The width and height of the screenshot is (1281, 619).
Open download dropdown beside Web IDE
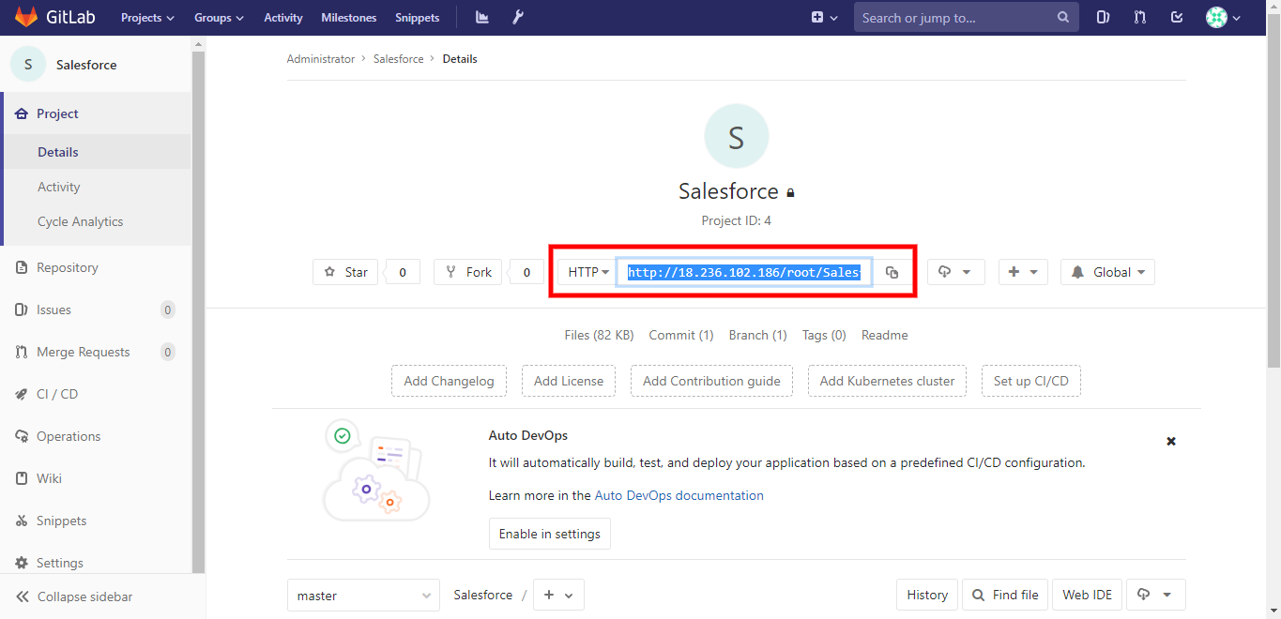(x=1155, y=595)
